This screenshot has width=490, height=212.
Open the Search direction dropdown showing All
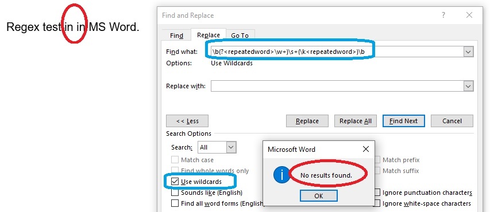click(217, 147)
